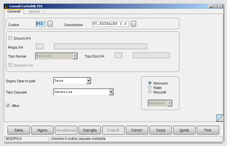Click the small Regis.IVA code field
The image size is (227, 146).
(40, 46)
